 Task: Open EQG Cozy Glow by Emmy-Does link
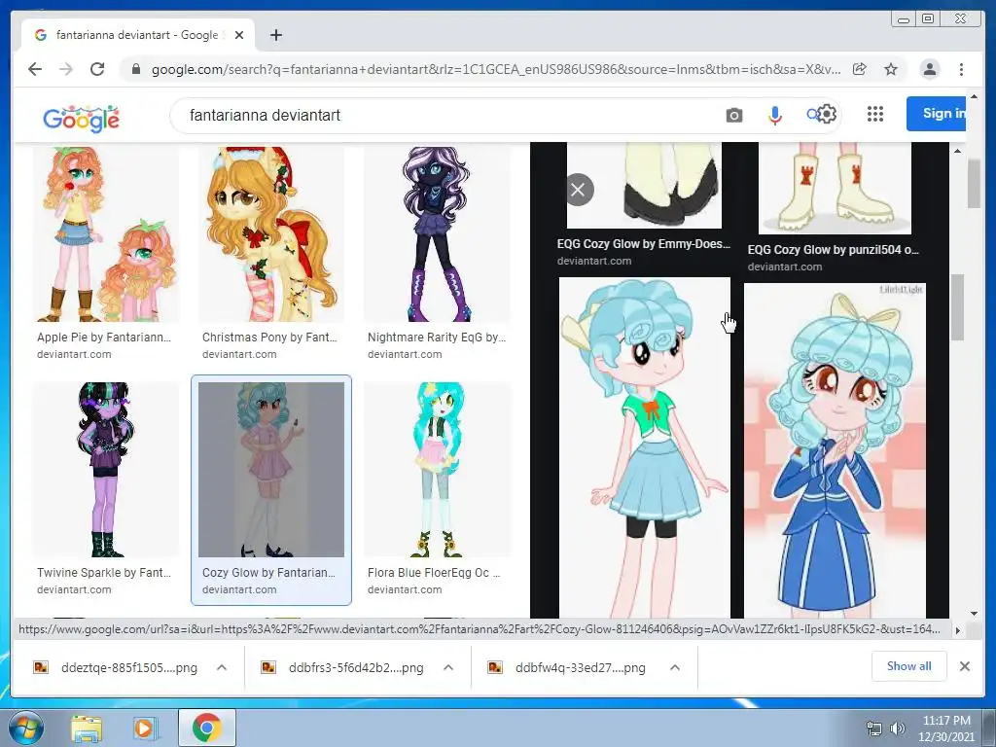pos(644,244)
